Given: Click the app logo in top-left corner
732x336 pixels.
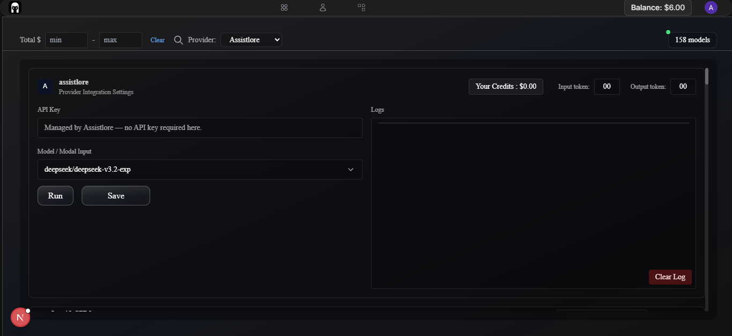Looking at the screenshot, I should 15,7.
